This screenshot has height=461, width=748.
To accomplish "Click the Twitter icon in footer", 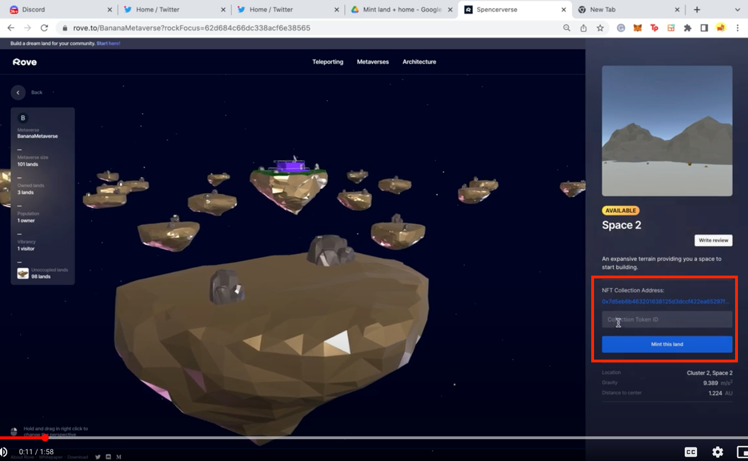I will pyautogui.click(x=97, y=457).
